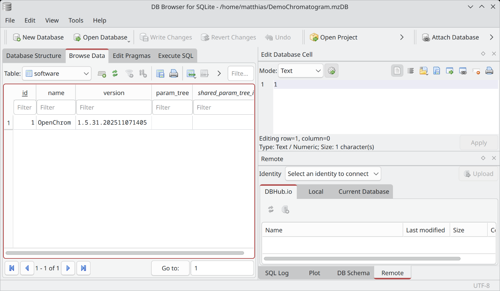Viewport: 500px width, 291px height.
Task: Float the Edit Database Cell panel
Action: pos(483,54)
